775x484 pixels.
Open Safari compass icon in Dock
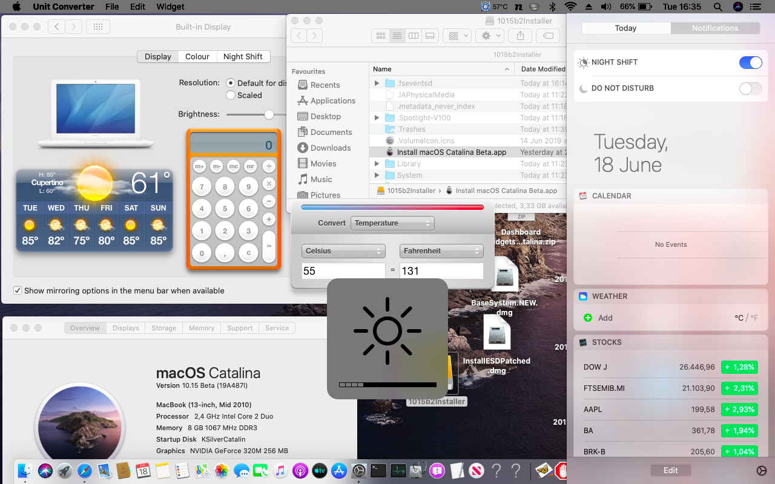pos(85,470)
